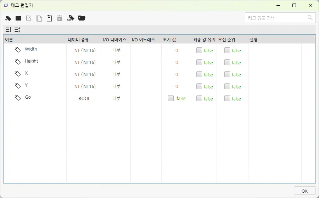Check retain last value for Y tag
Image resolution: width=319 pixels, height=198 pixels.
199,87
